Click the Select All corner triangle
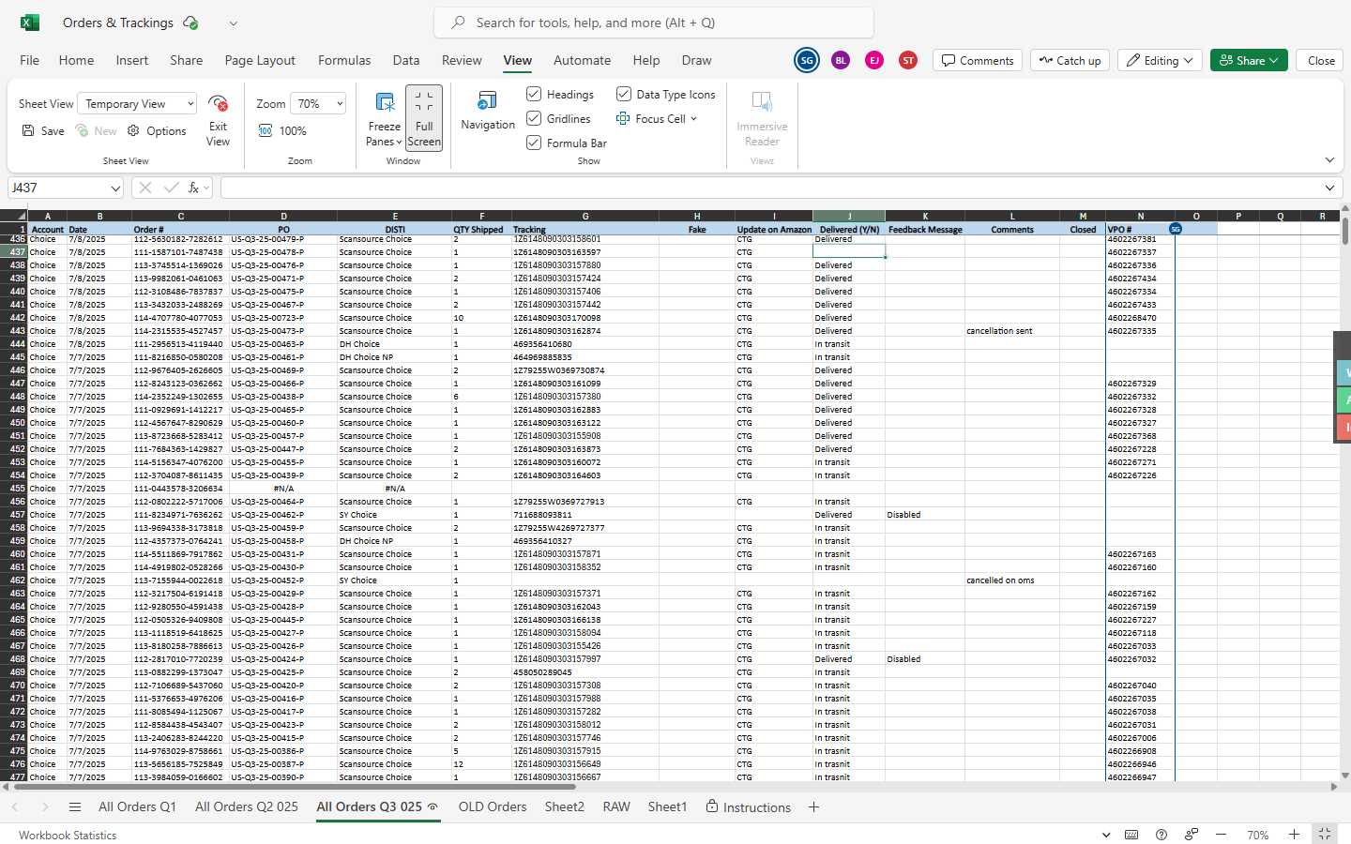Screen dimensions: 1351x844 point(14,216)
